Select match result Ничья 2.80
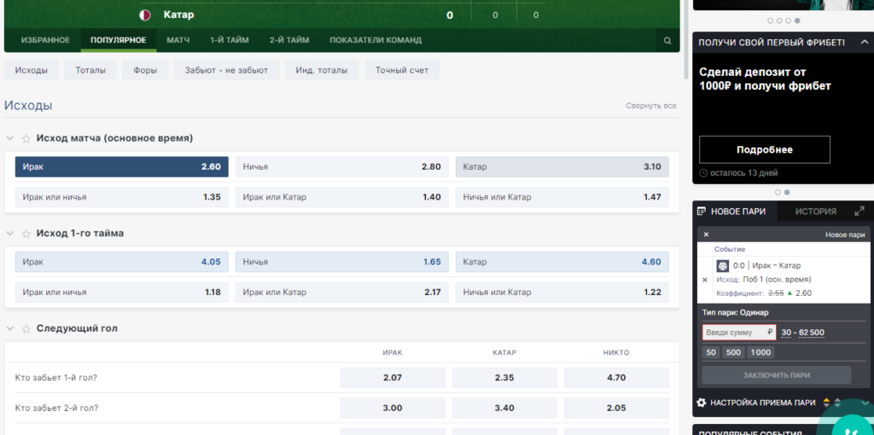 click(341, 166)
